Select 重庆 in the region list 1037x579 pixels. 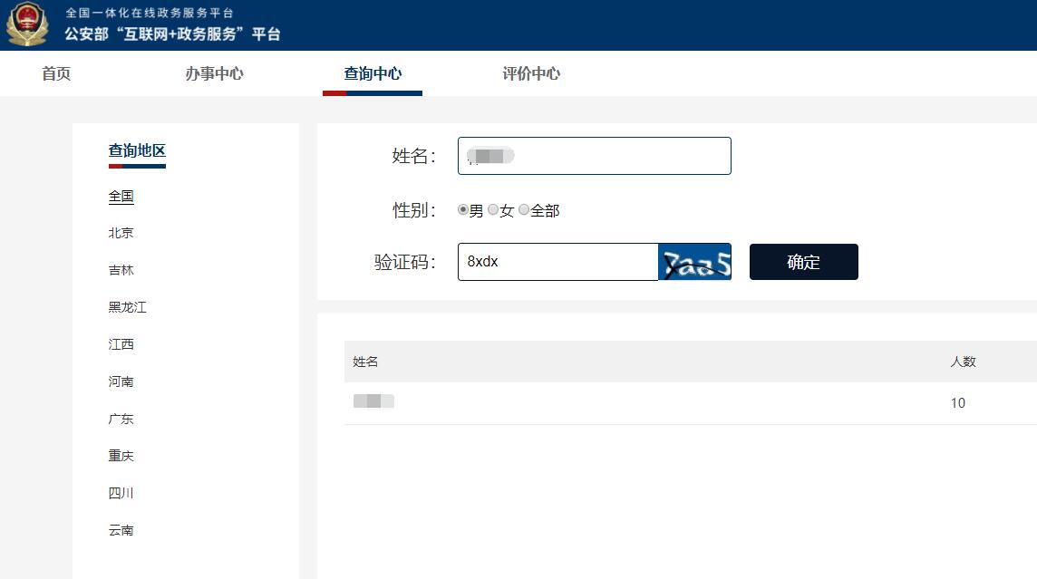coord(121,456)
